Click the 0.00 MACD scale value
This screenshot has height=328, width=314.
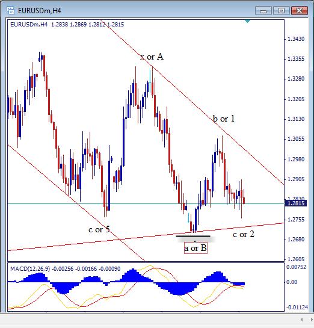(x=292, y=282)
